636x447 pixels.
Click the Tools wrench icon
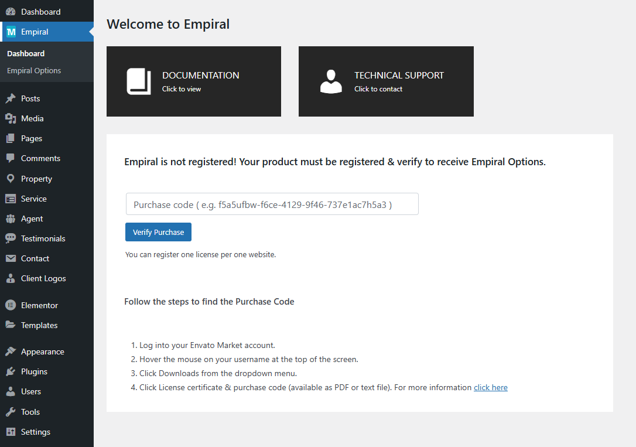pos(11,412)
